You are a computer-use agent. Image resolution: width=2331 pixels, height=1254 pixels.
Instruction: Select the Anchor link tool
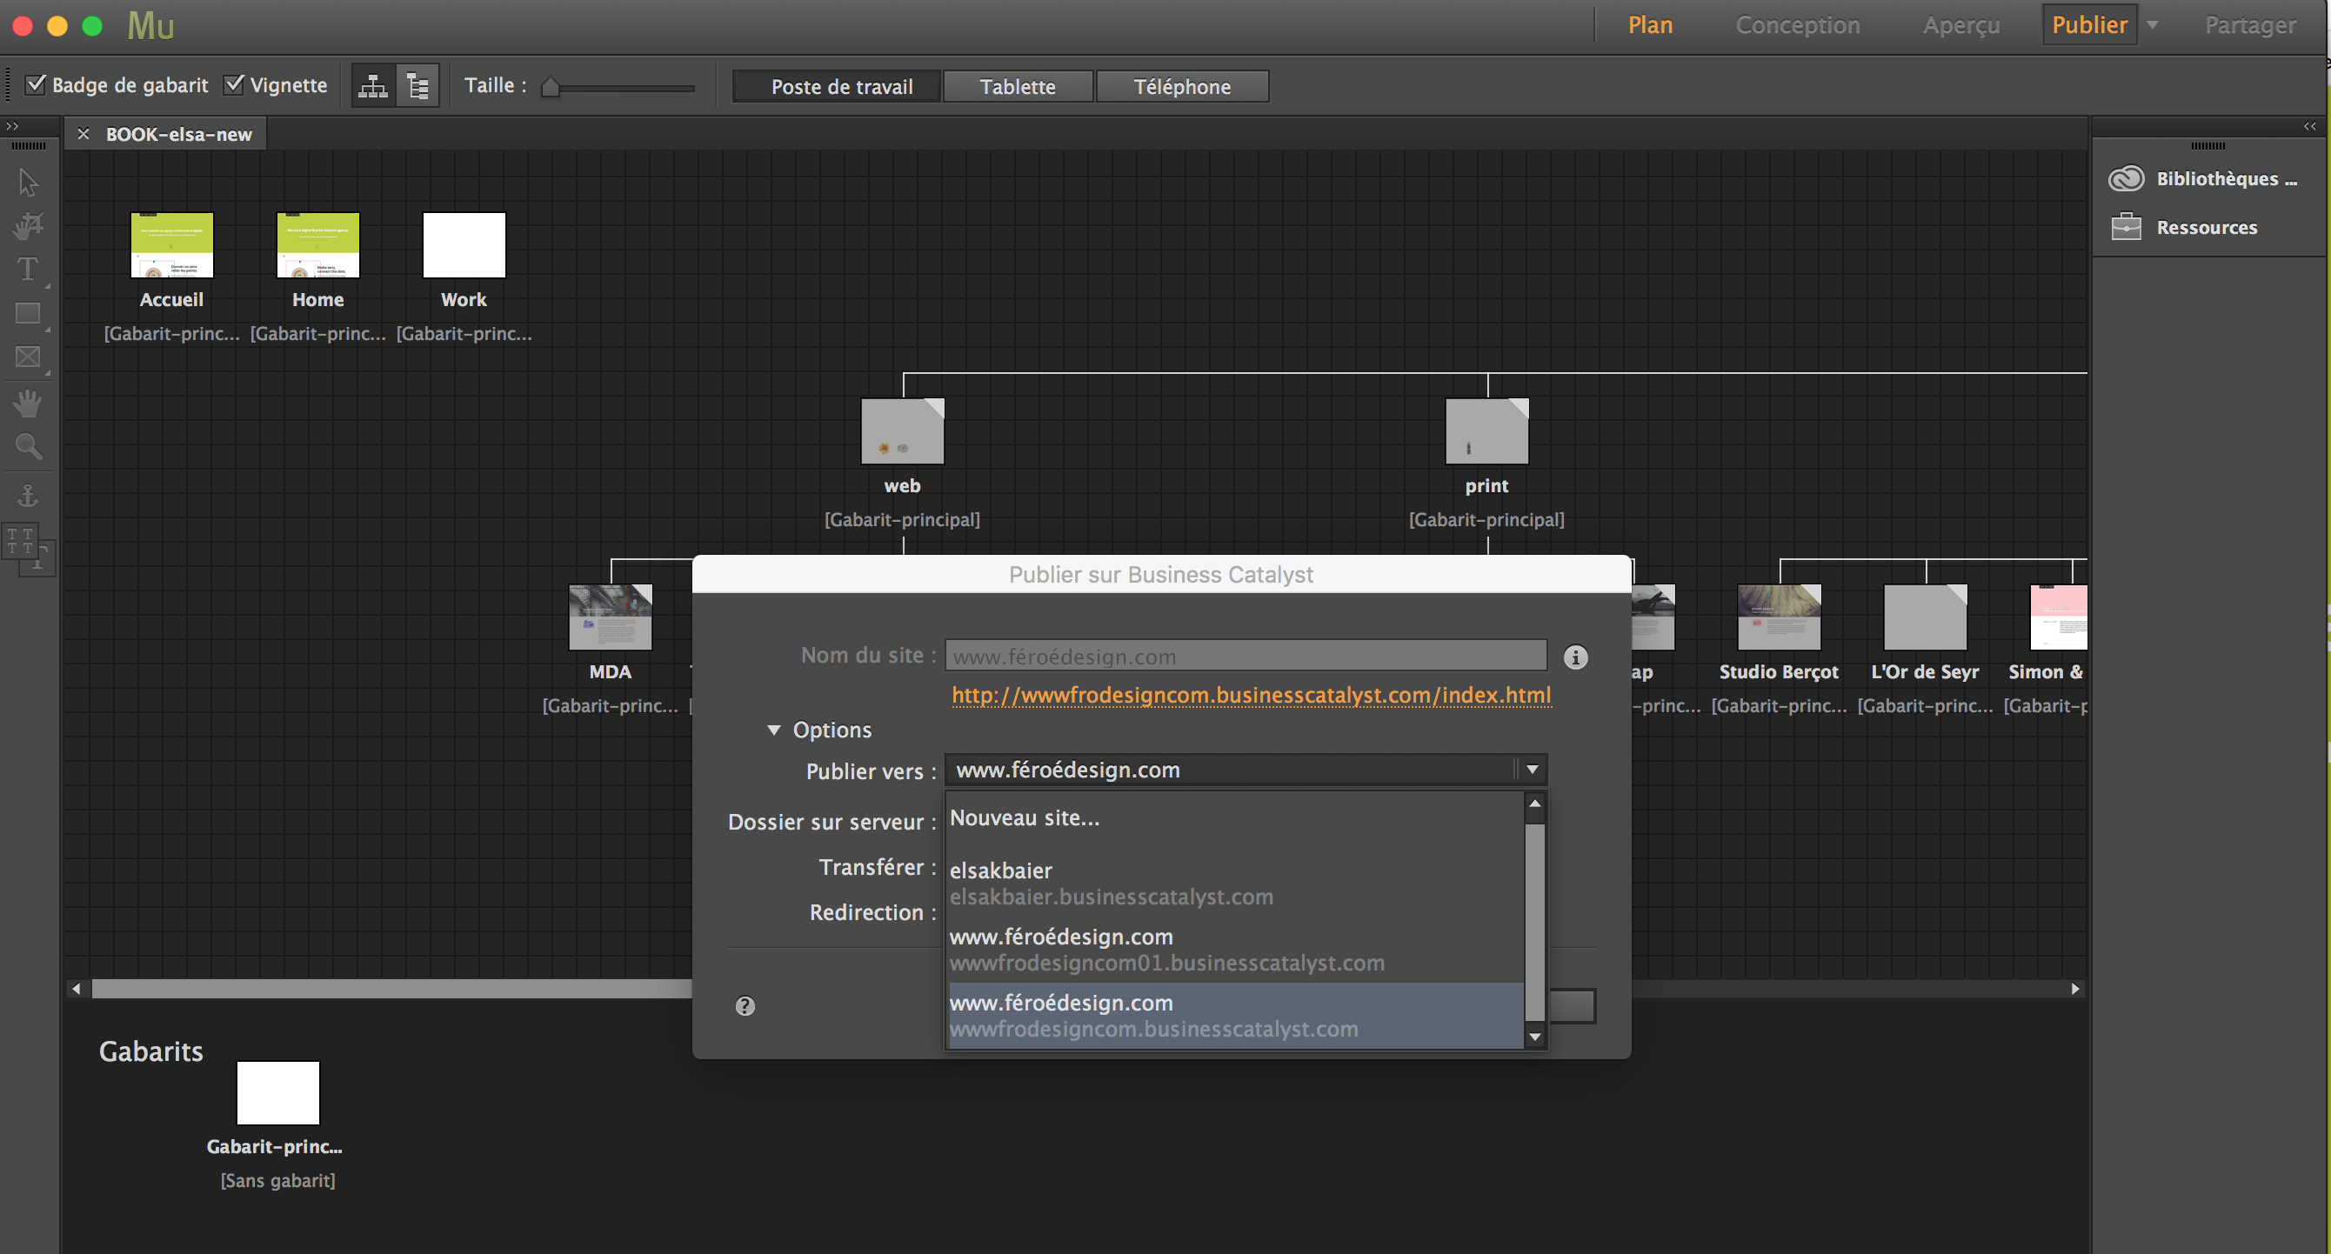(28, 495)
